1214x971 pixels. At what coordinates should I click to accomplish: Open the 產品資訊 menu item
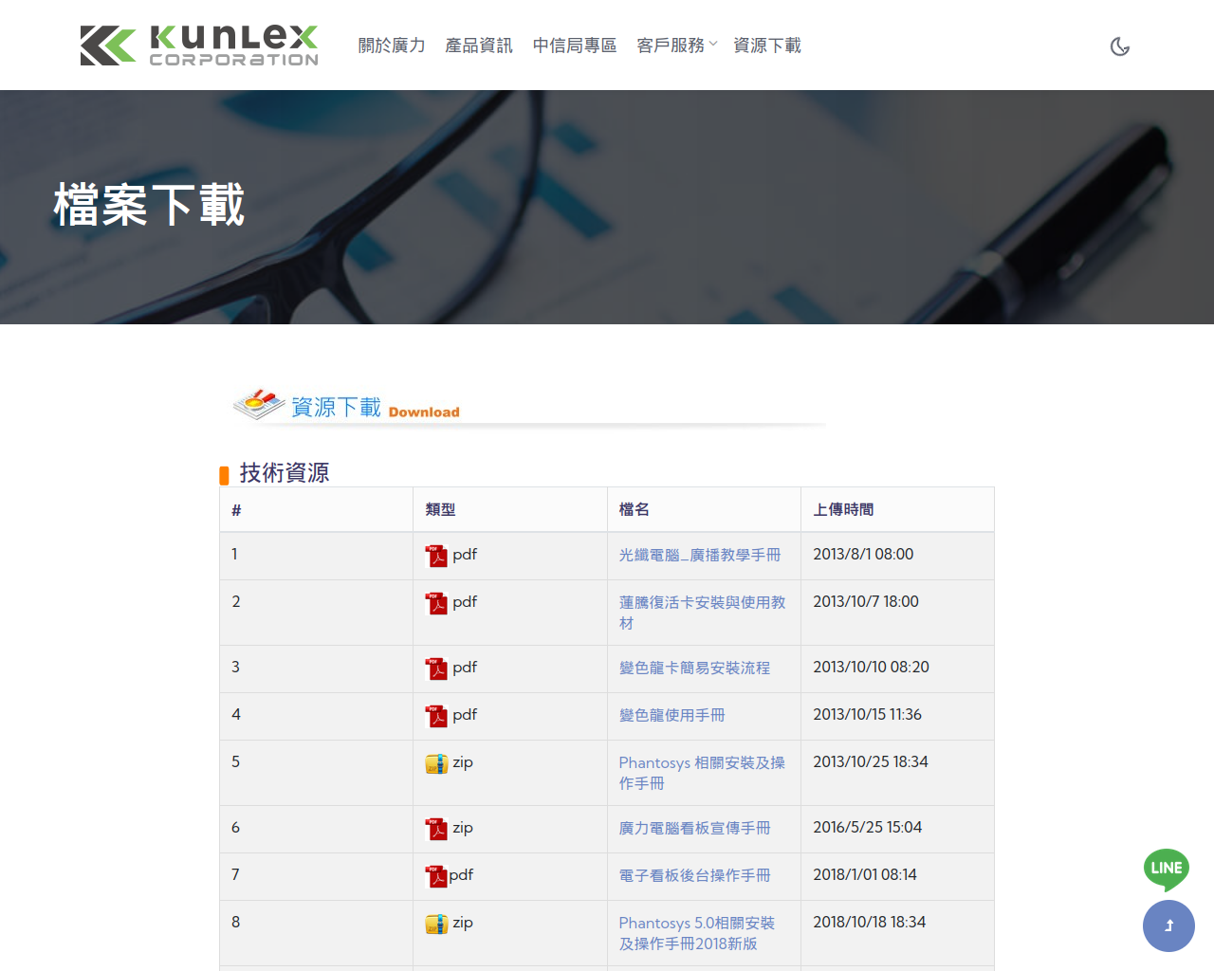(479, 46)
